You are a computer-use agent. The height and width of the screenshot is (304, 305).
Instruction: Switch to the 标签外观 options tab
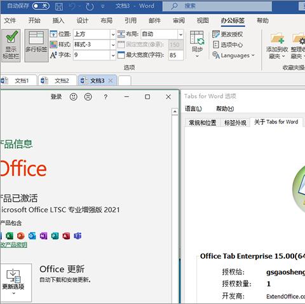[235, 123]
